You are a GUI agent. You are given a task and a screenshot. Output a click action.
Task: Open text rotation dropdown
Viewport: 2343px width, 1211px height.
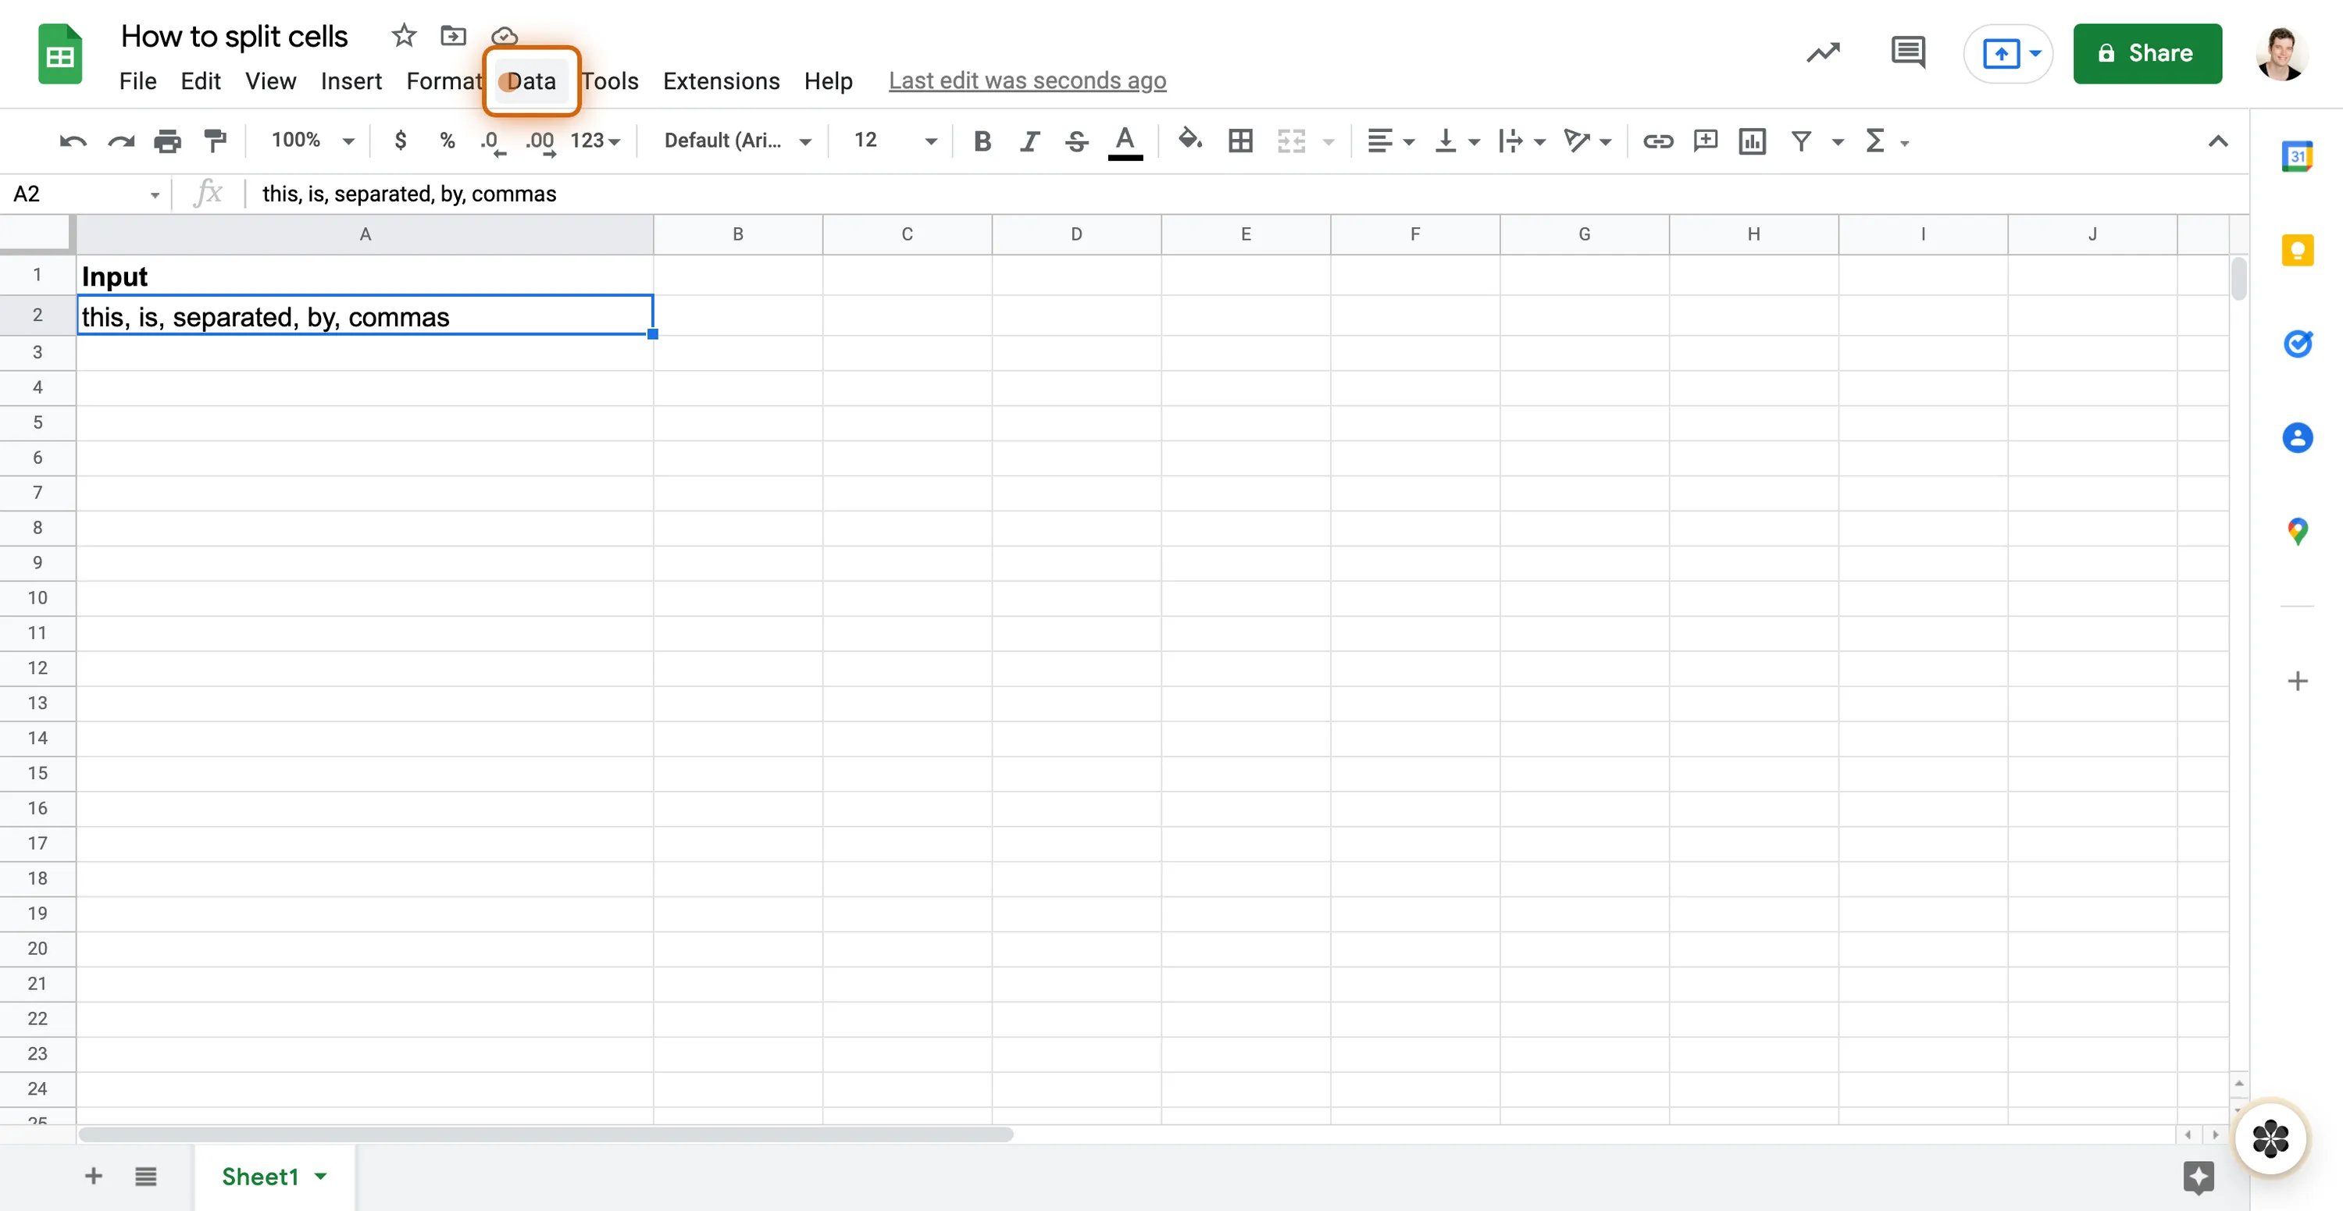1587,141
